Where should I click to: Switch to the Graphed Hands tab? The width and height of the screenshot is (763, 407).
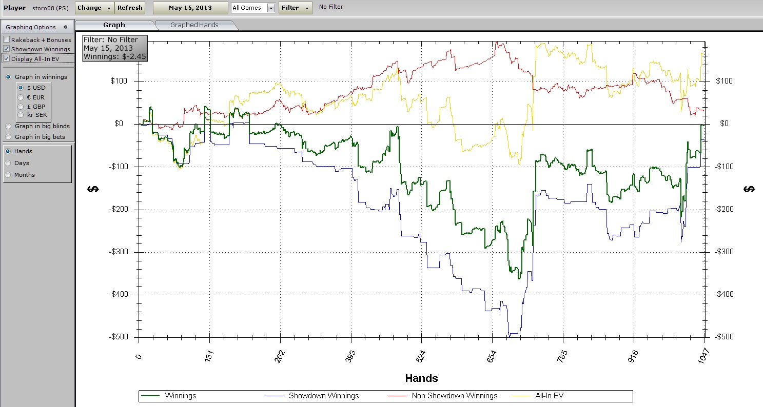click(194, 25)
